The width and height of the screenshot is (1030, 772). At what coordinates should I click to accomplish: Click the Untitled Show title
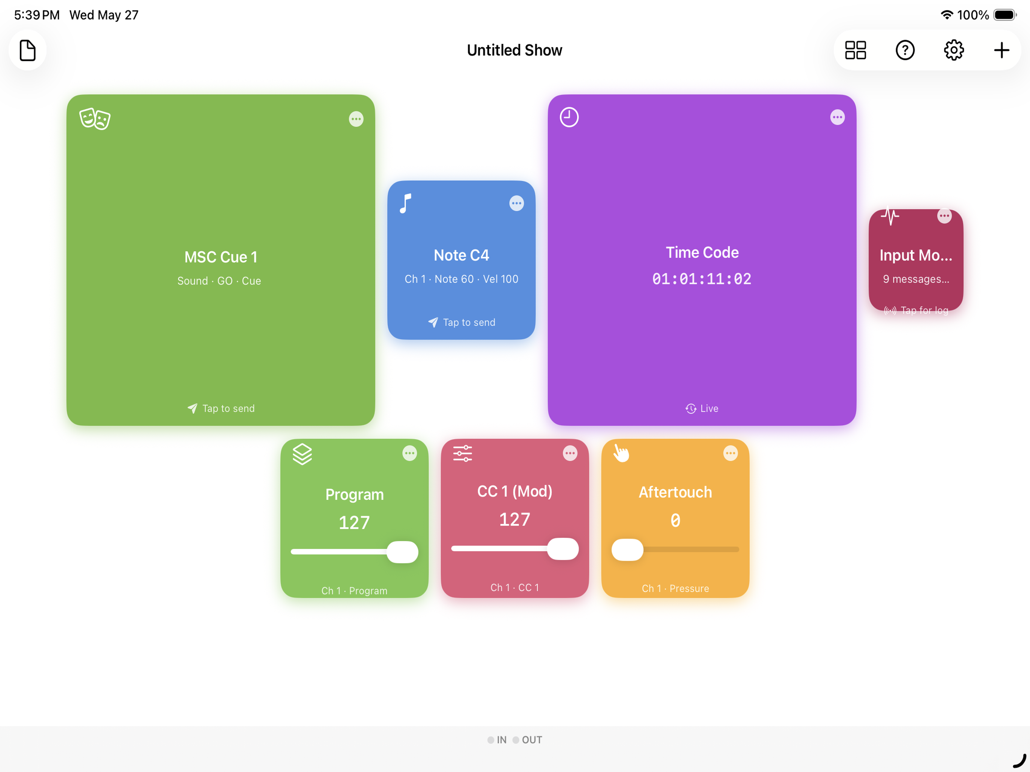515,50
